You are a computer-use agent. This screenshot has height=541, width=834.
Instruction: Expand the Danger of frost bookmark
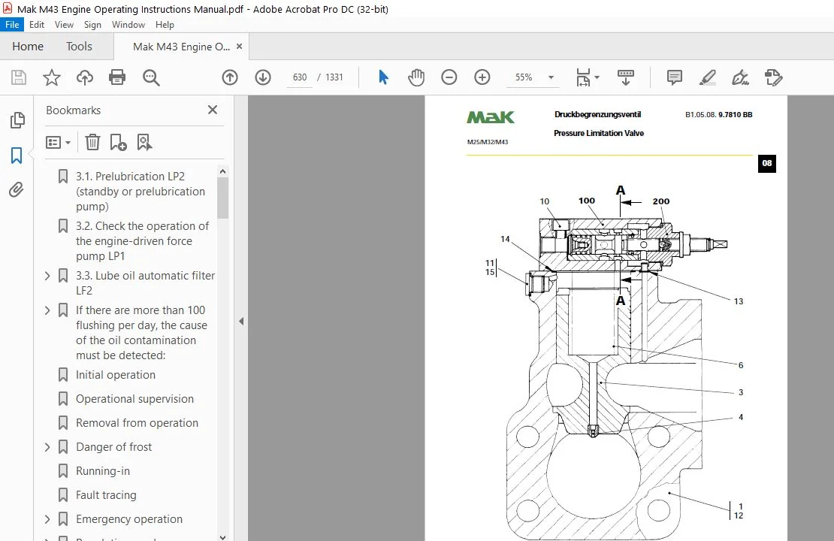[x=47, y=447]
